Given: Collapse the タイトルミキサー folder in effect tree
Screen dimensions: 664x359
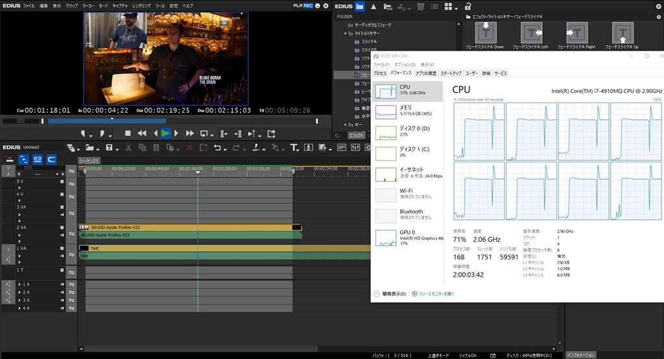Looking at the screenshot, I should (x=346, y=33).
